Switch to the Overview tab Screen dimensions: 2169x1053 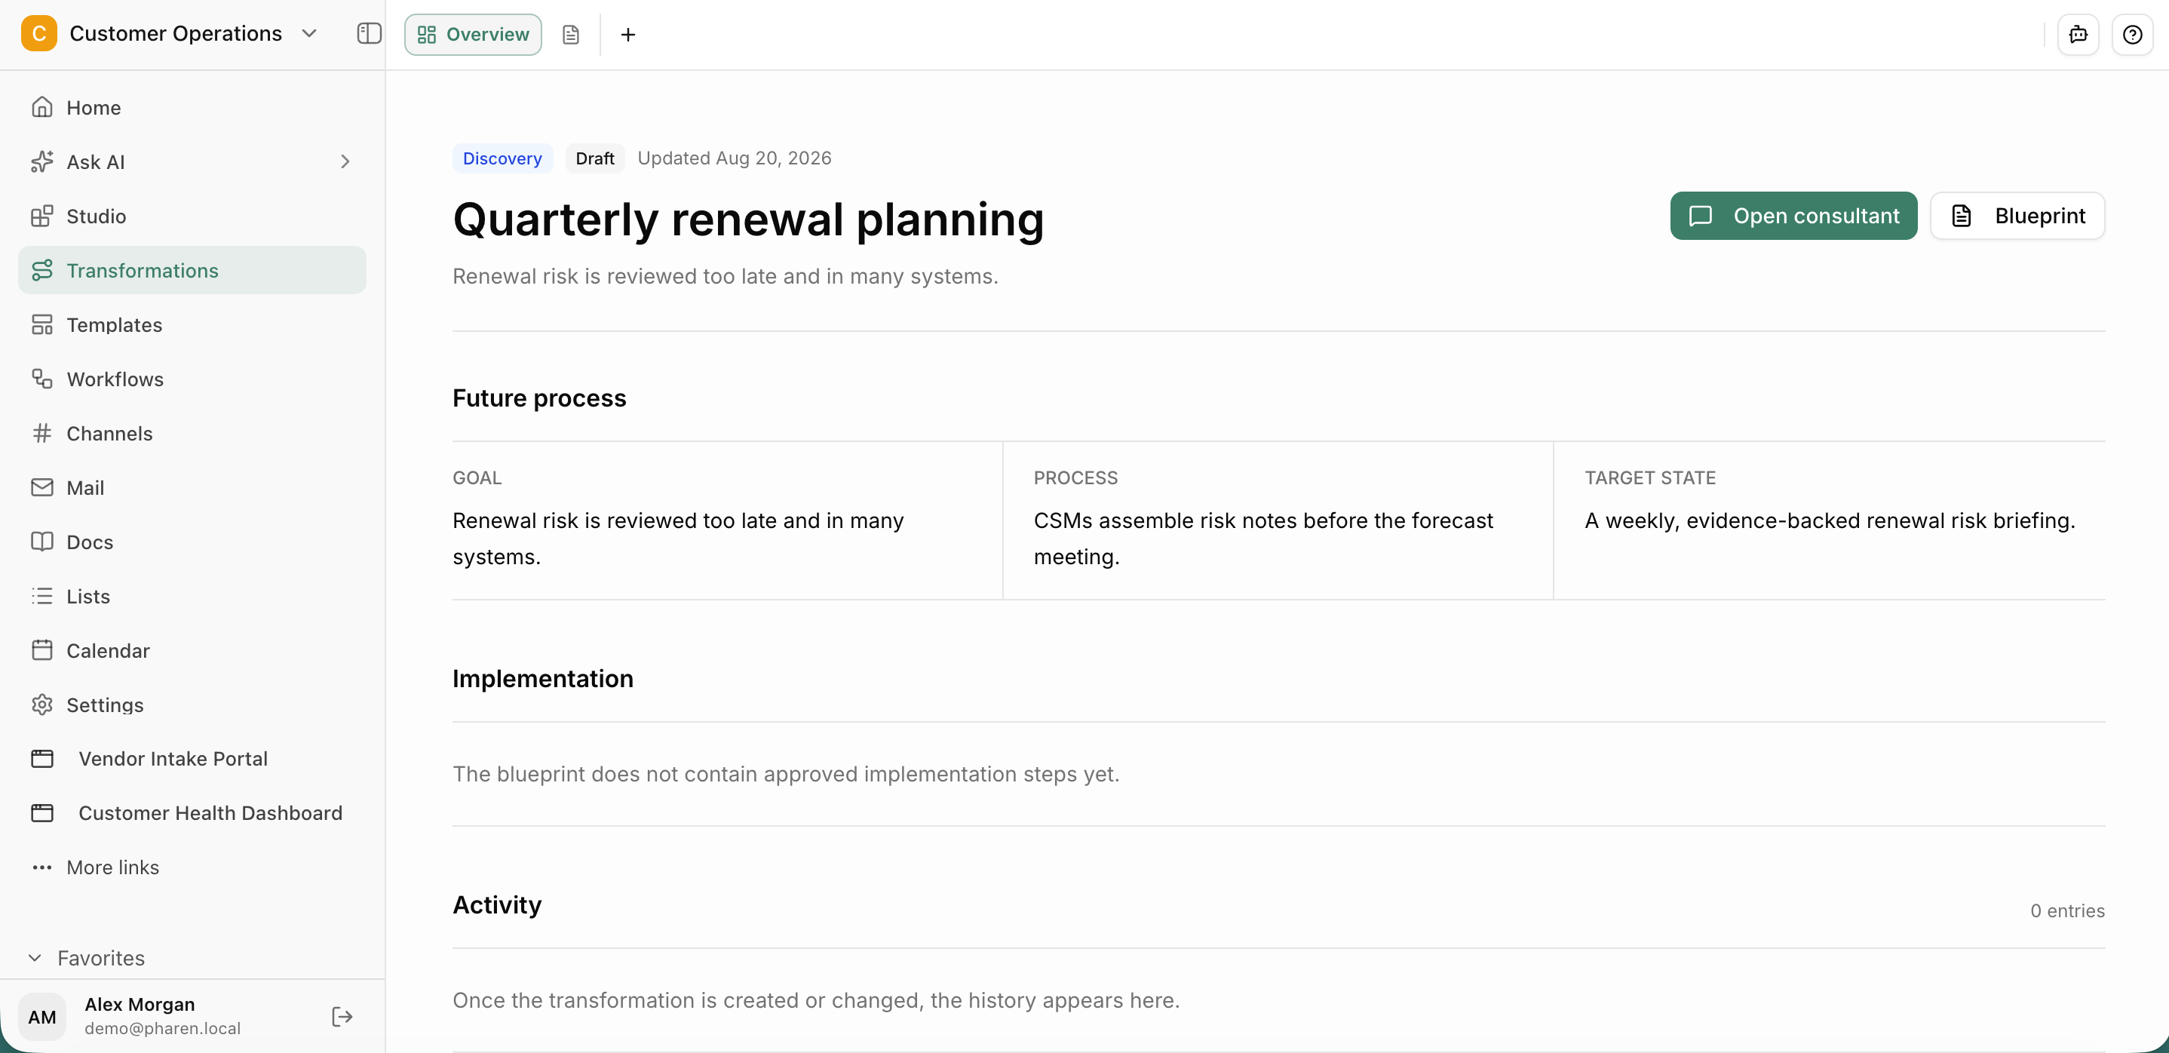pyautogui.click(x=473, y=35)
